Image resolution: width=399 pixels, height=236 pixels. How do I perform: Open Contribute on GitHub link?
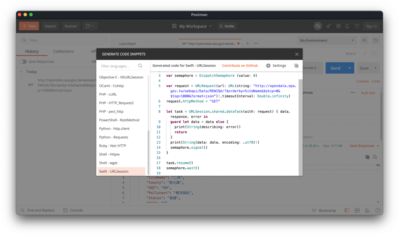pos(240,66)
